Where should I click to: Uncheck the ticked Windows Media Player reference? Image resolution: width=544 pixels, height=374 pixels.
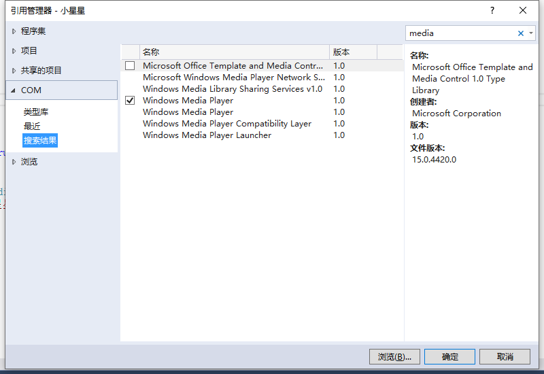(x=130, y=101)
